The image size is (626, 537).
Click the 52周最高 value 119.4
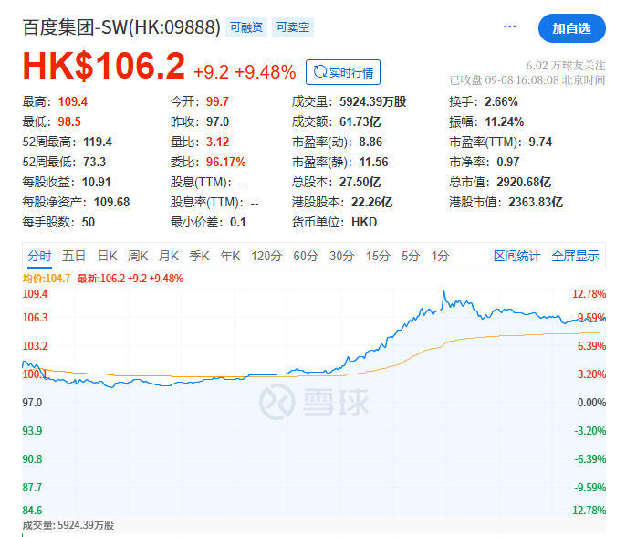[98, 142]
